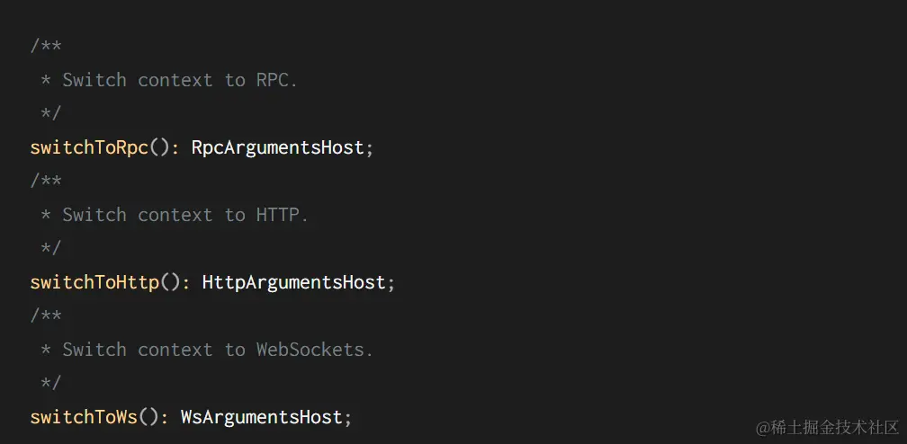Click the closing */ directly above switchToRpc

coord(51,113)
